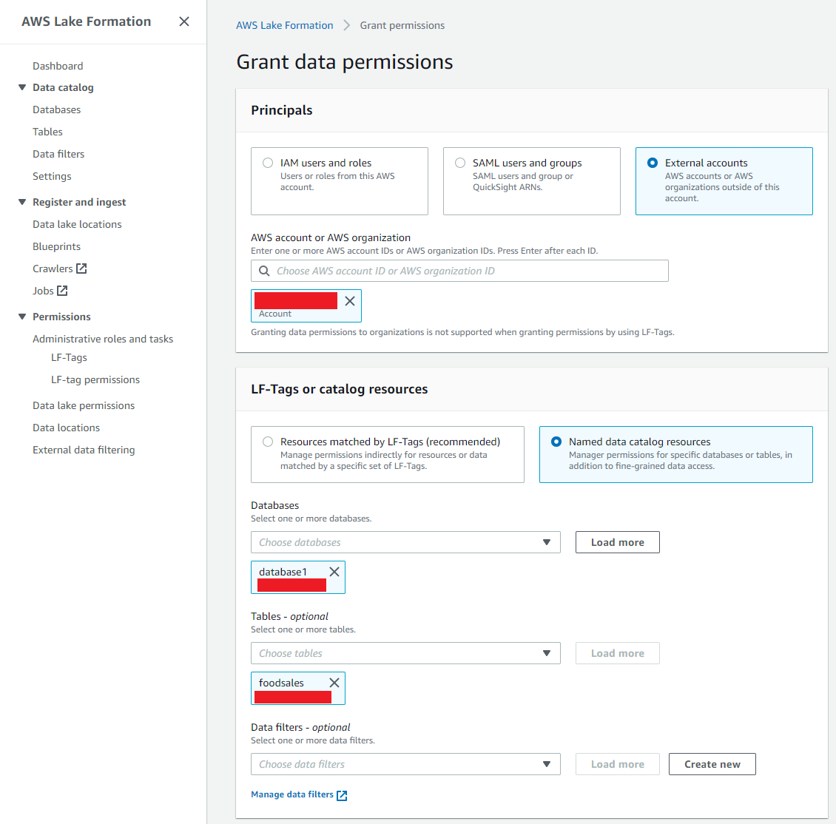Viewport: 836px width, 824px height.
Task: Open the Choose data filters dropdown
Action: [x=405, y=764]
